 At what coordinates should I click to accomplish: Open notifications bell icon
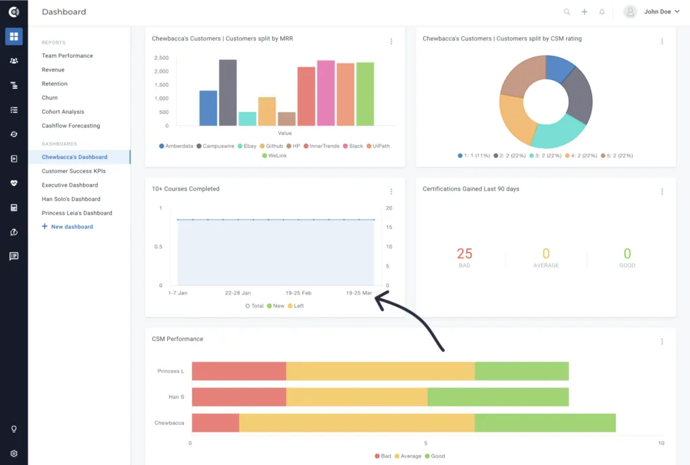click(x=602, y=12)
